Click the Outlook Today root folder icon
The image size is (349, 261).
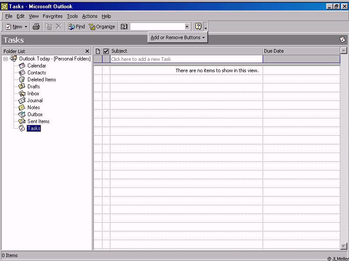(x=14, y=59)
